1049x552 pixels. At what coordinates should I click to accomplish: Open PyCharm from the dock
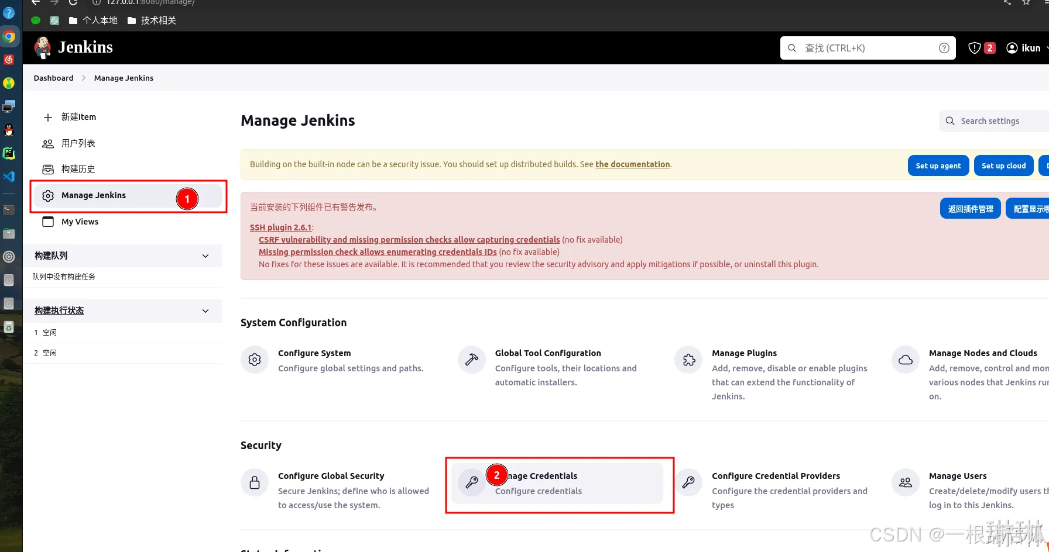9,153
